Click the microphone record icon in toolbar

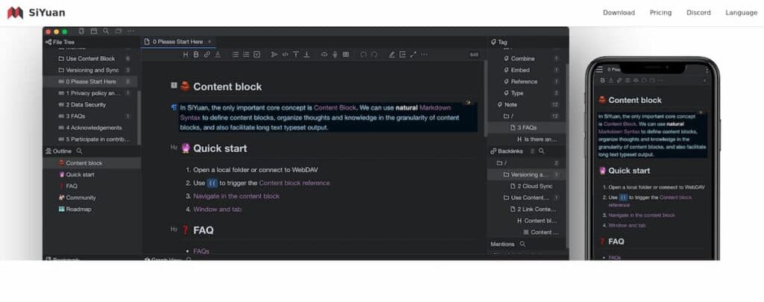[x=335, y=54]
